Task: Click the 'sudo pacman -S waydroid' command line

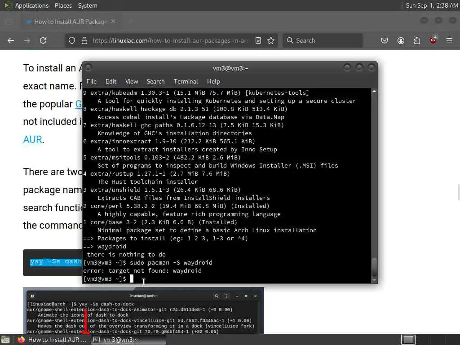Action: point(147,262)
